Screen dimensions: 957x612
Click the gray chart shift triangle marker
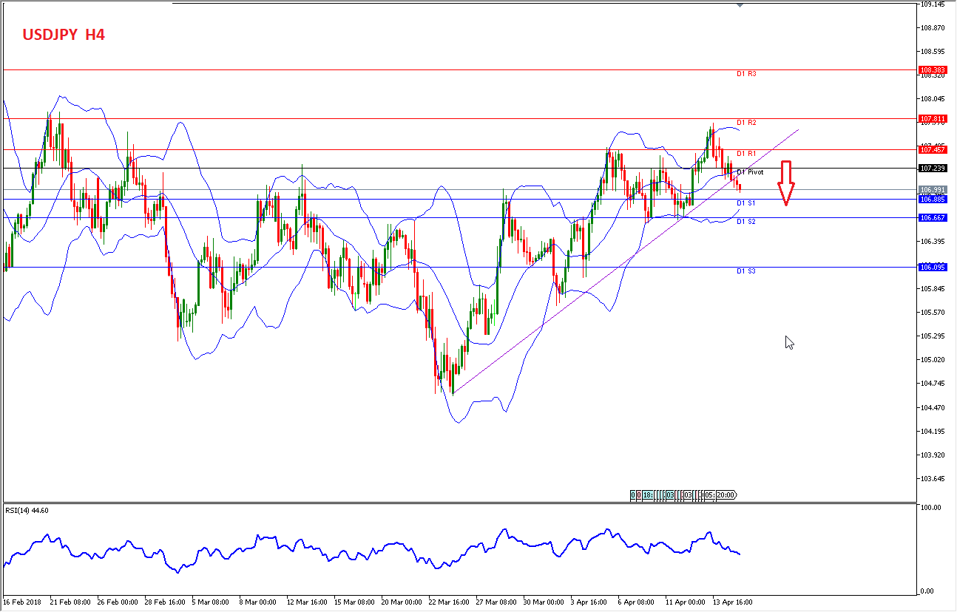click(x=740, y=5)
